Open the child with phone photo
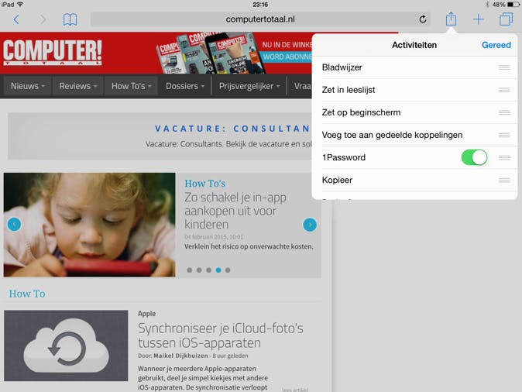The height and width of the screenshot is (392, 522). pos(89,225)
